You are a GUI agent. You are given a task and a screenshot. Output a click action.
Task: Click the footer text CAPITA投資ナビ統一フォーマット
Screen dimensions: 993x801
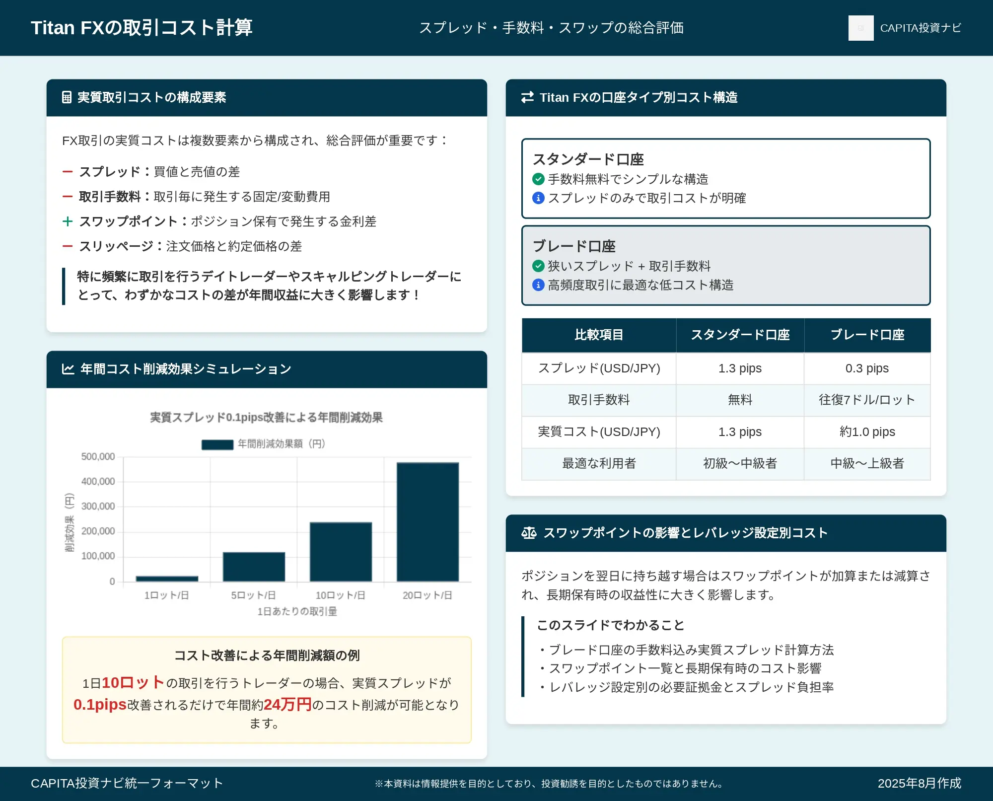coord(127,784)
